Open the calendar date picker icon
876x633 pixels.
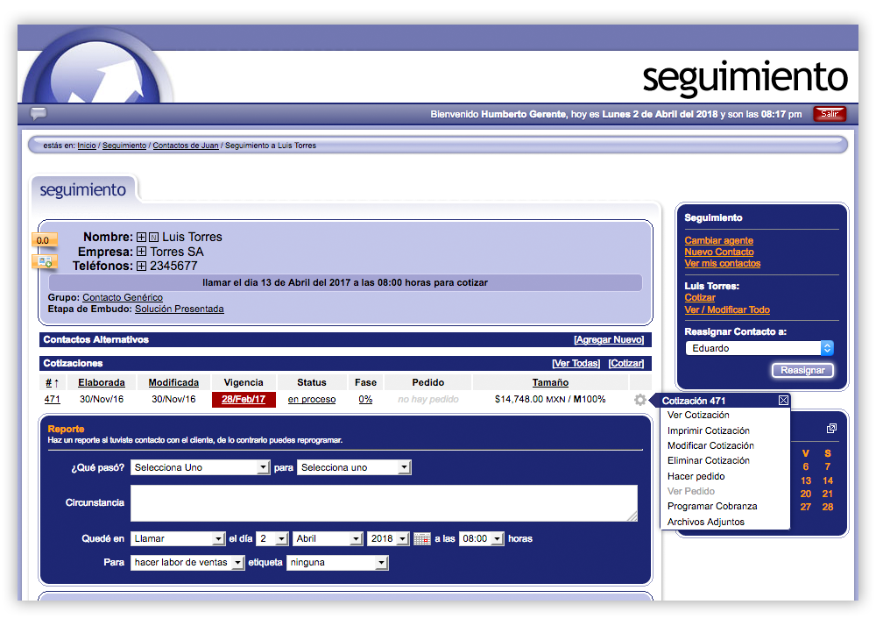pos(421,539)
